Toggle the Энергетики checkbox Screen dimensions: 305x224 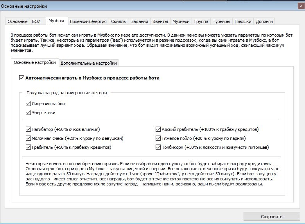tap(28, 112)
